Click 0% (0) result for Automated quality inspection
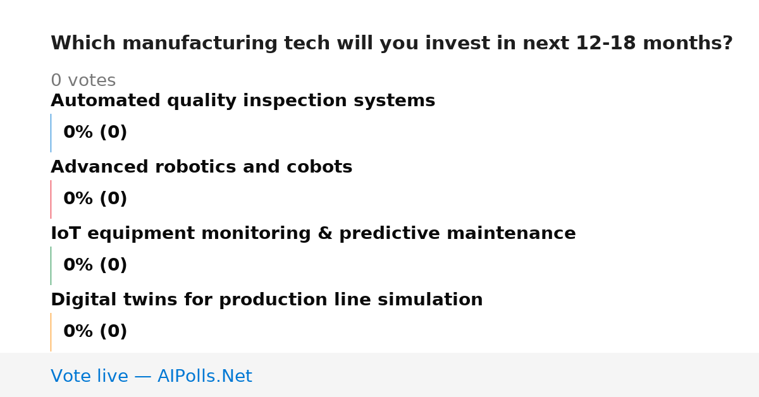The height and width of the screenshot is (397, 759). [95, 133]
